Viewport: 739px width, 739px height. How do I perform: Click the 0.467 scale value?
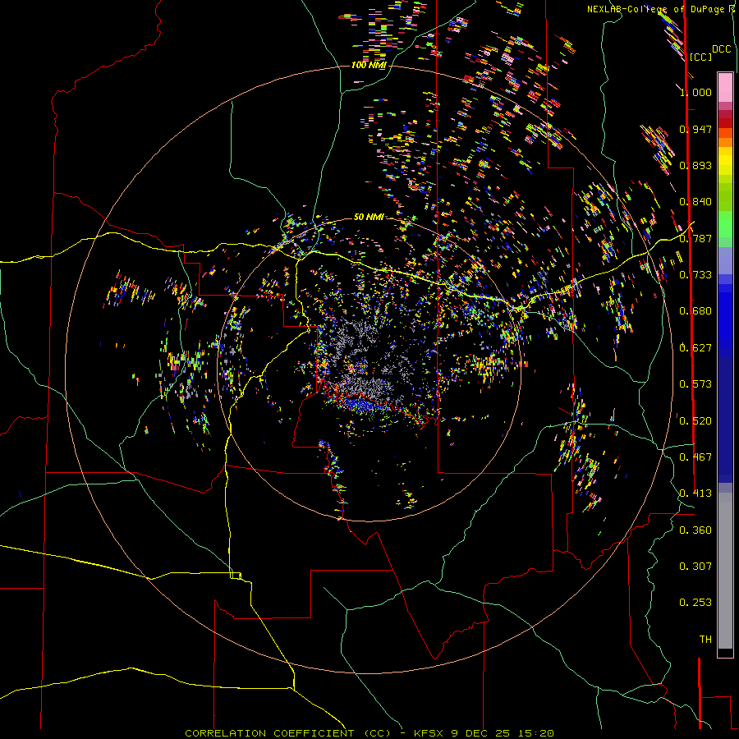pyautogui.click(x=695, y=457)
